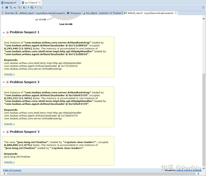Image resolution: width=206 pixels, height=176 pixels.
Task: Close the active default_report suspects tab
Action: (176, 13)
